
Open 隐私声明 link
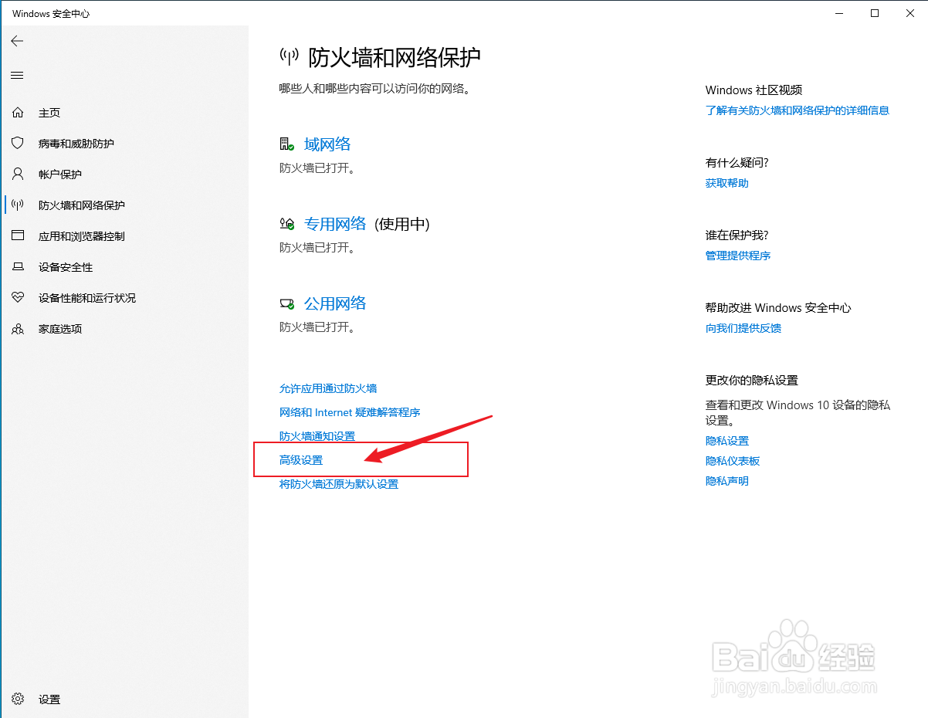(727, 481)
